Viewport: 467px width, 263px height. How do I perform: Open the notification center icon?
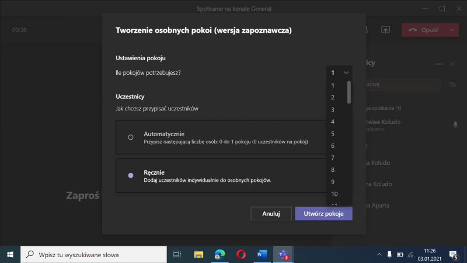(x=454, y=255)
